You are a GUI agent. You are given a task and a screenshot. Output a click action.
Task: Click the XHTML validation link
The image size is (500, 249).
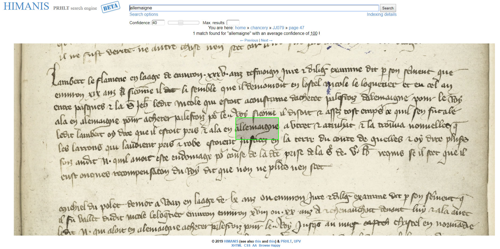click(x=236, y=246)
